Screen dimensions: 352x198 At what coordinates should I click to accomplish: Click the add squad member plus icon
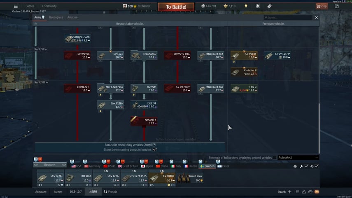289,192
